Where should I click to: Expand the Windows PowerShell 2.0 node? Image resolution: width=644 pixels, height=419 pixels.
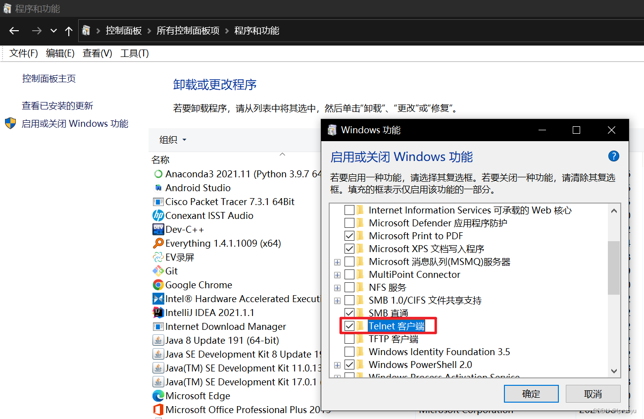[337, 365]
